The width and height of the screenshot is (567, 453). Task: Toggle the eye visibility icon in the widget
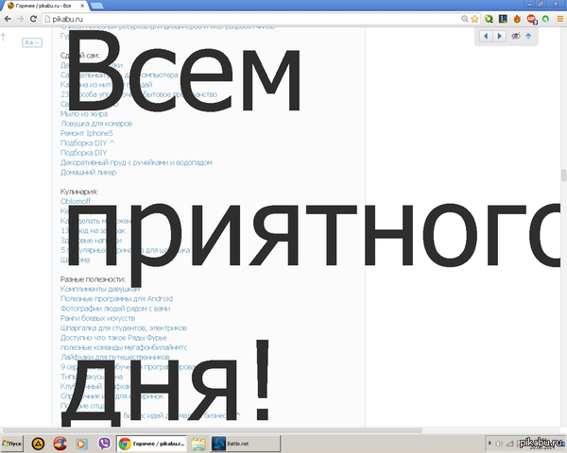point(515,36)
